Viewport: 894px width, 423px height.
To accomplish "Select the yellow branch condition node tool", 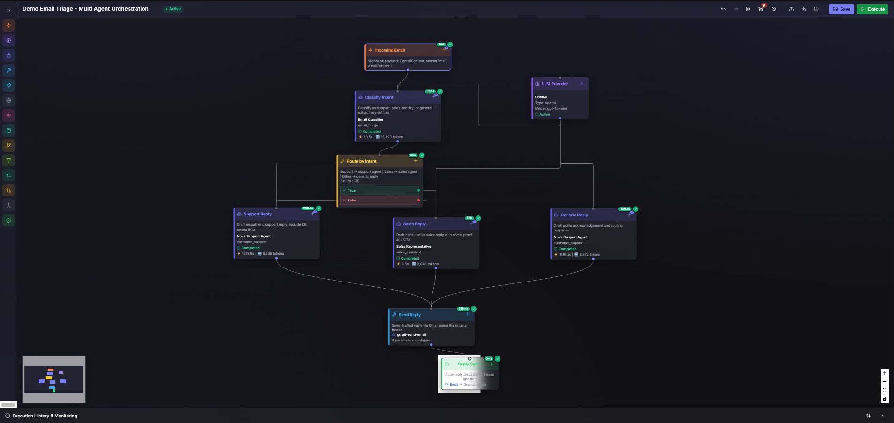I will (8, 145).
